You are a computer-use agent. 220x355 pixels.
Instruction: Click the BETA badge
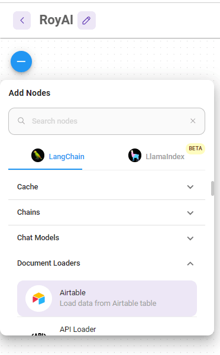195,149
